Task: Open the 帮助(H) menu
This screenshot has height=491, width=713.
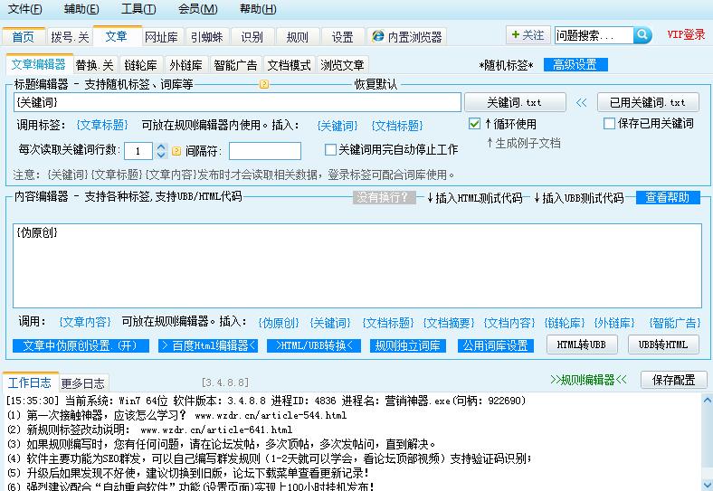Action: click(x=258, y=9)
